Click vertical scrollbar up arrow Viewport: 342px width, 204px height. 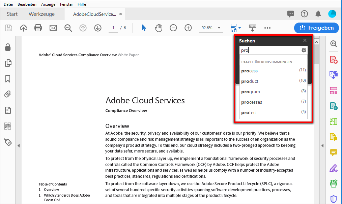tap(316, 42)
